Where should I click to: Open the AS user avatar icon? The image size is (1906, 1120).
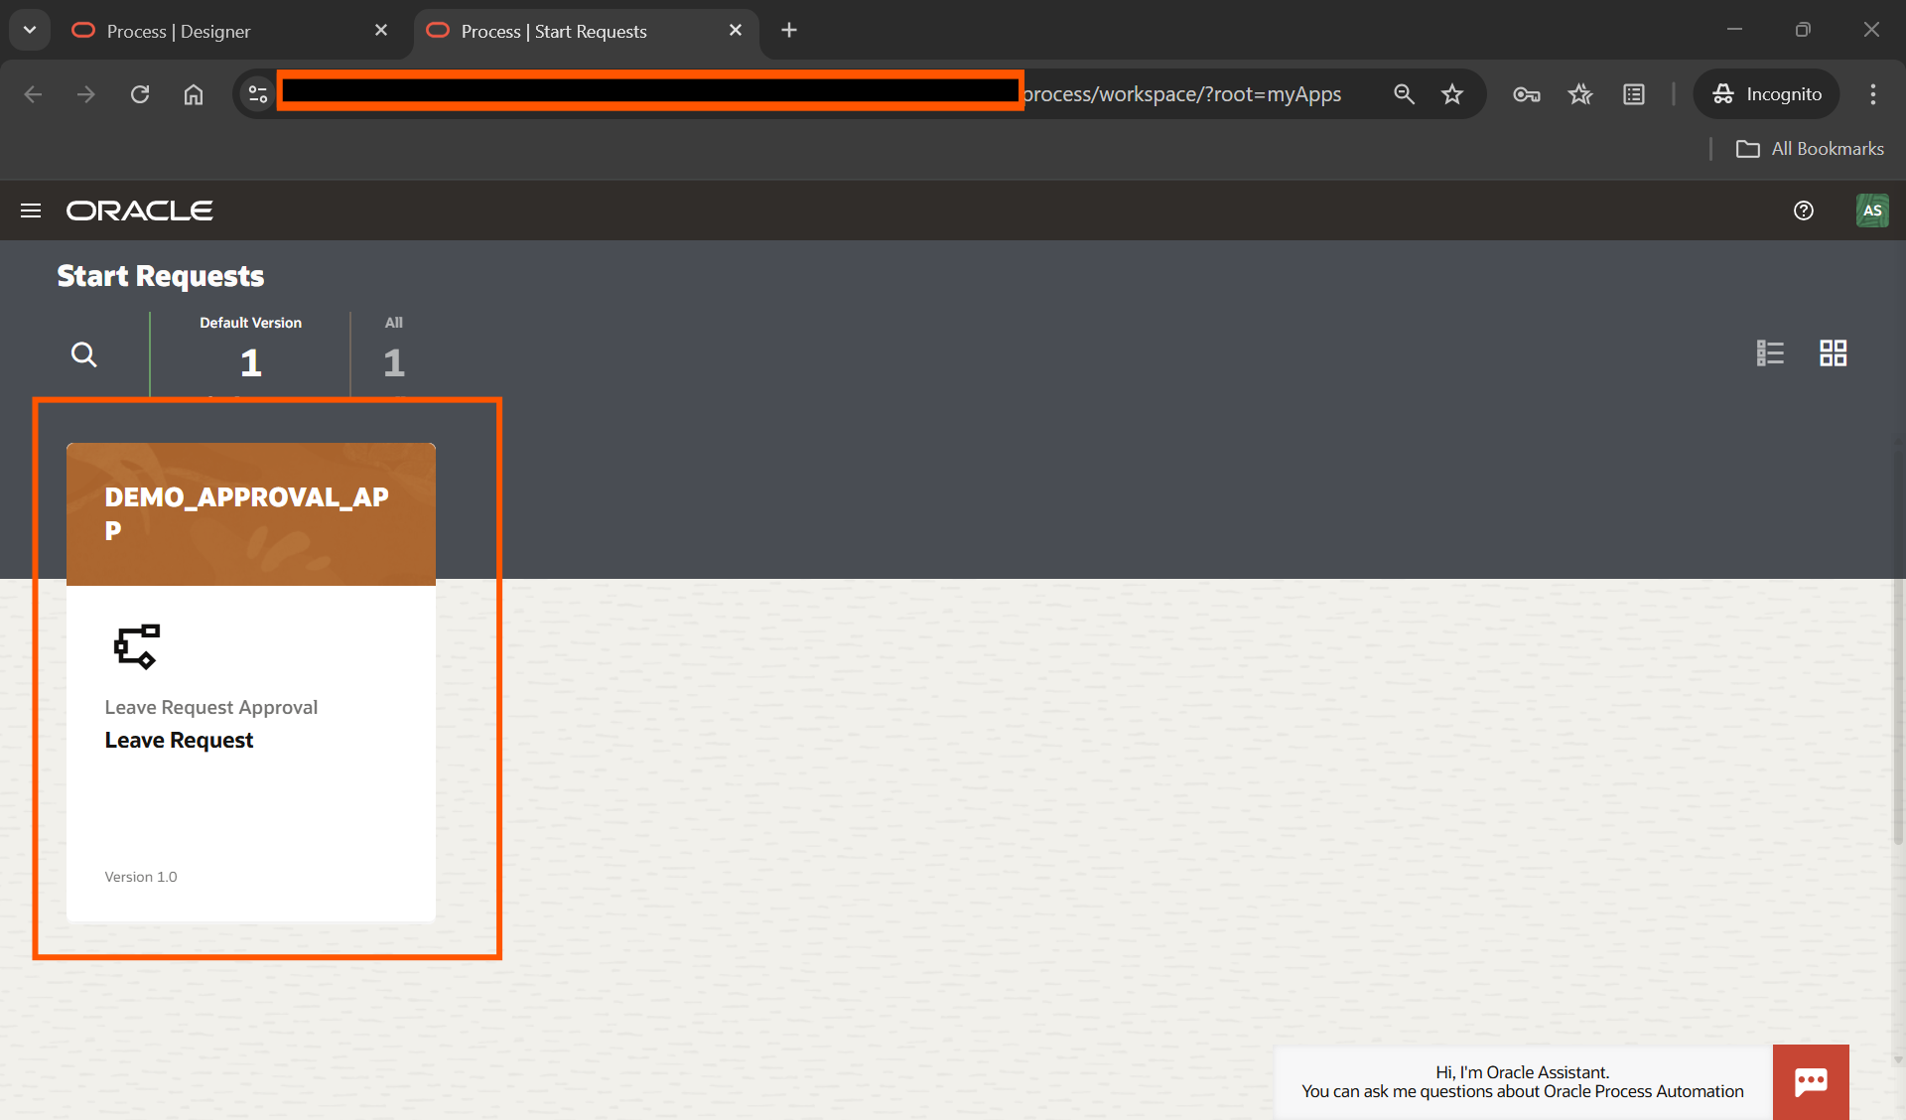[x=1872, y=210]
